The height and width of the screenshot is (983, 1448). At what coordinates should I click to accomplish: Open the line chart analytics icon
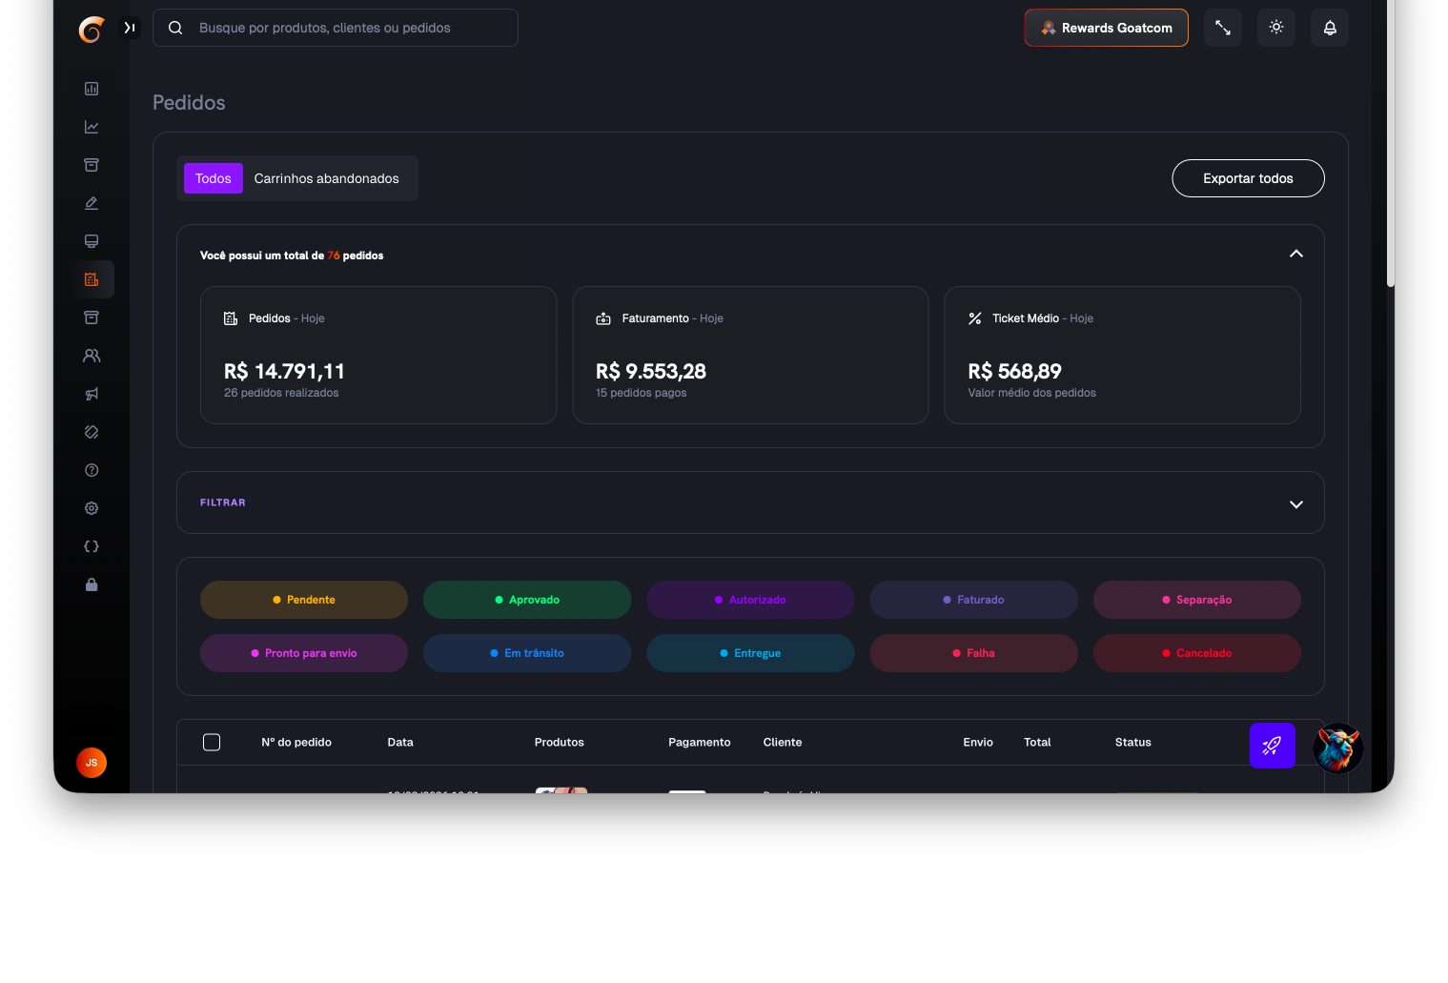tap(92, 127)
